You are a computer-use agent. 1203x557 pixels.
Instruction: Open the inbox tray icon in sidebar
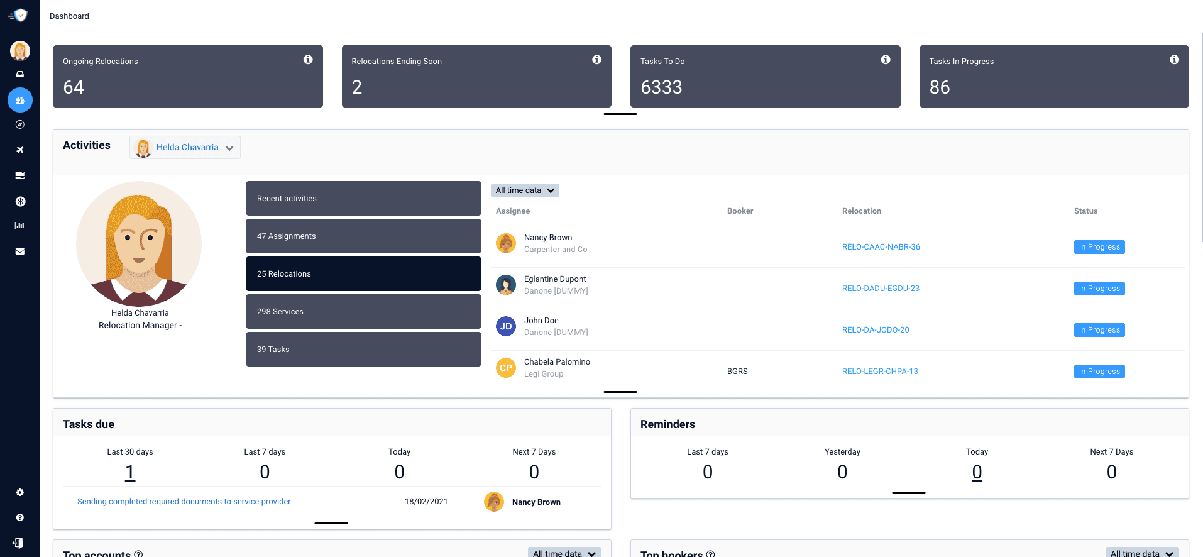20,74
